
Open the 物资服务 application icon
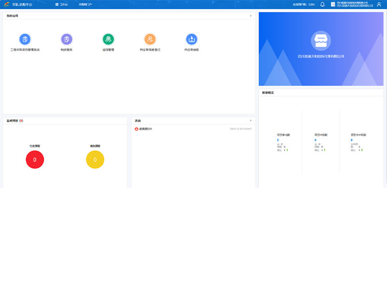pyautogui.click(x=66, y=39)
